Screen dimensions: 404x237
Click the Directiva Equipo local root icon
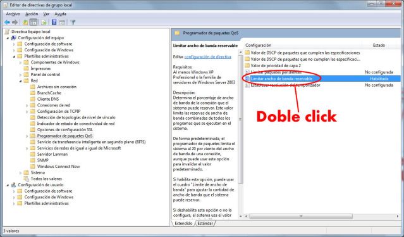pos(7,32)
